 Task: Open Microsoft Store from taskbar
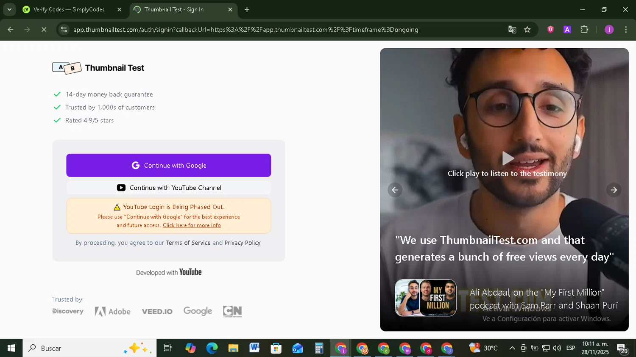(x=276, y=348)
